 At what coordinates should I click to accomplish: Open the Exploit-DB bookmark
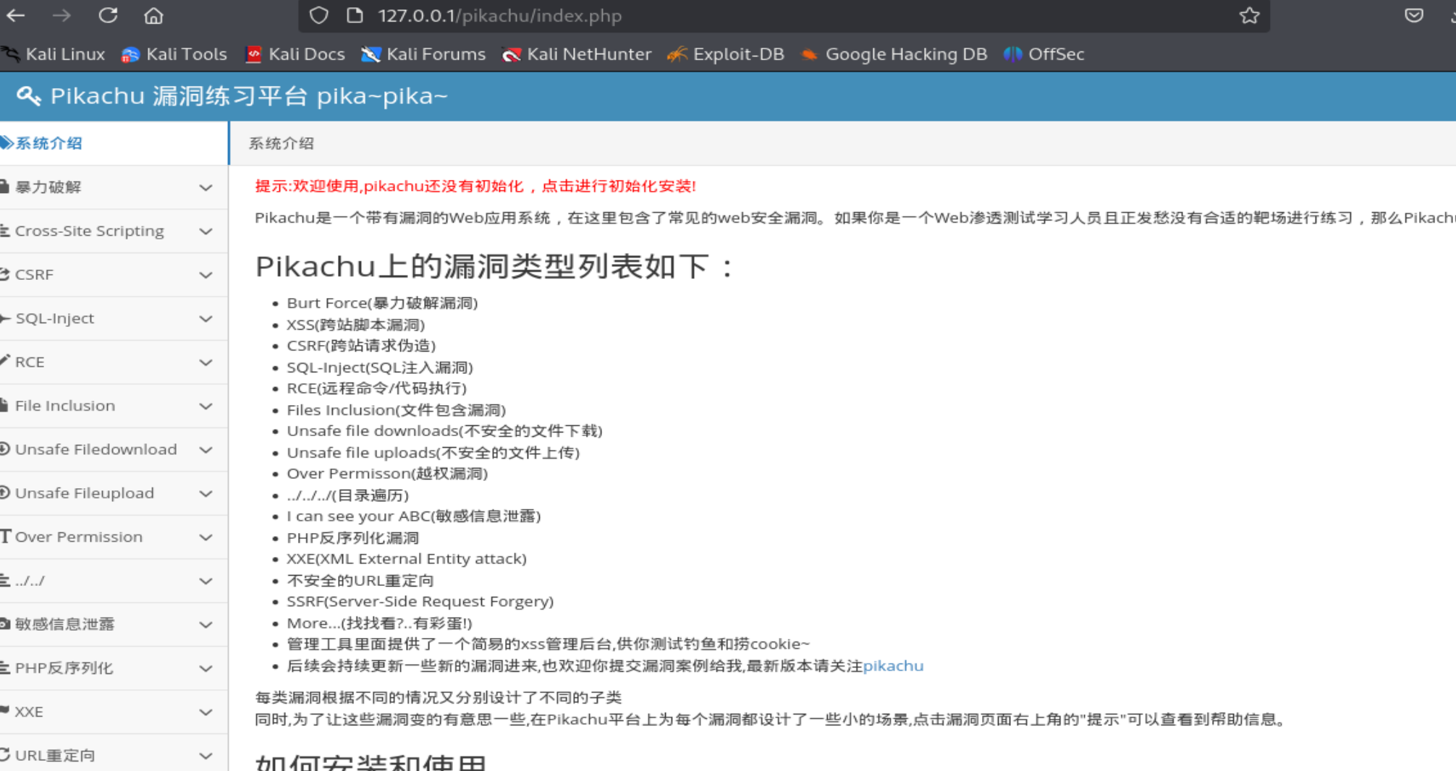coord(726,54)
